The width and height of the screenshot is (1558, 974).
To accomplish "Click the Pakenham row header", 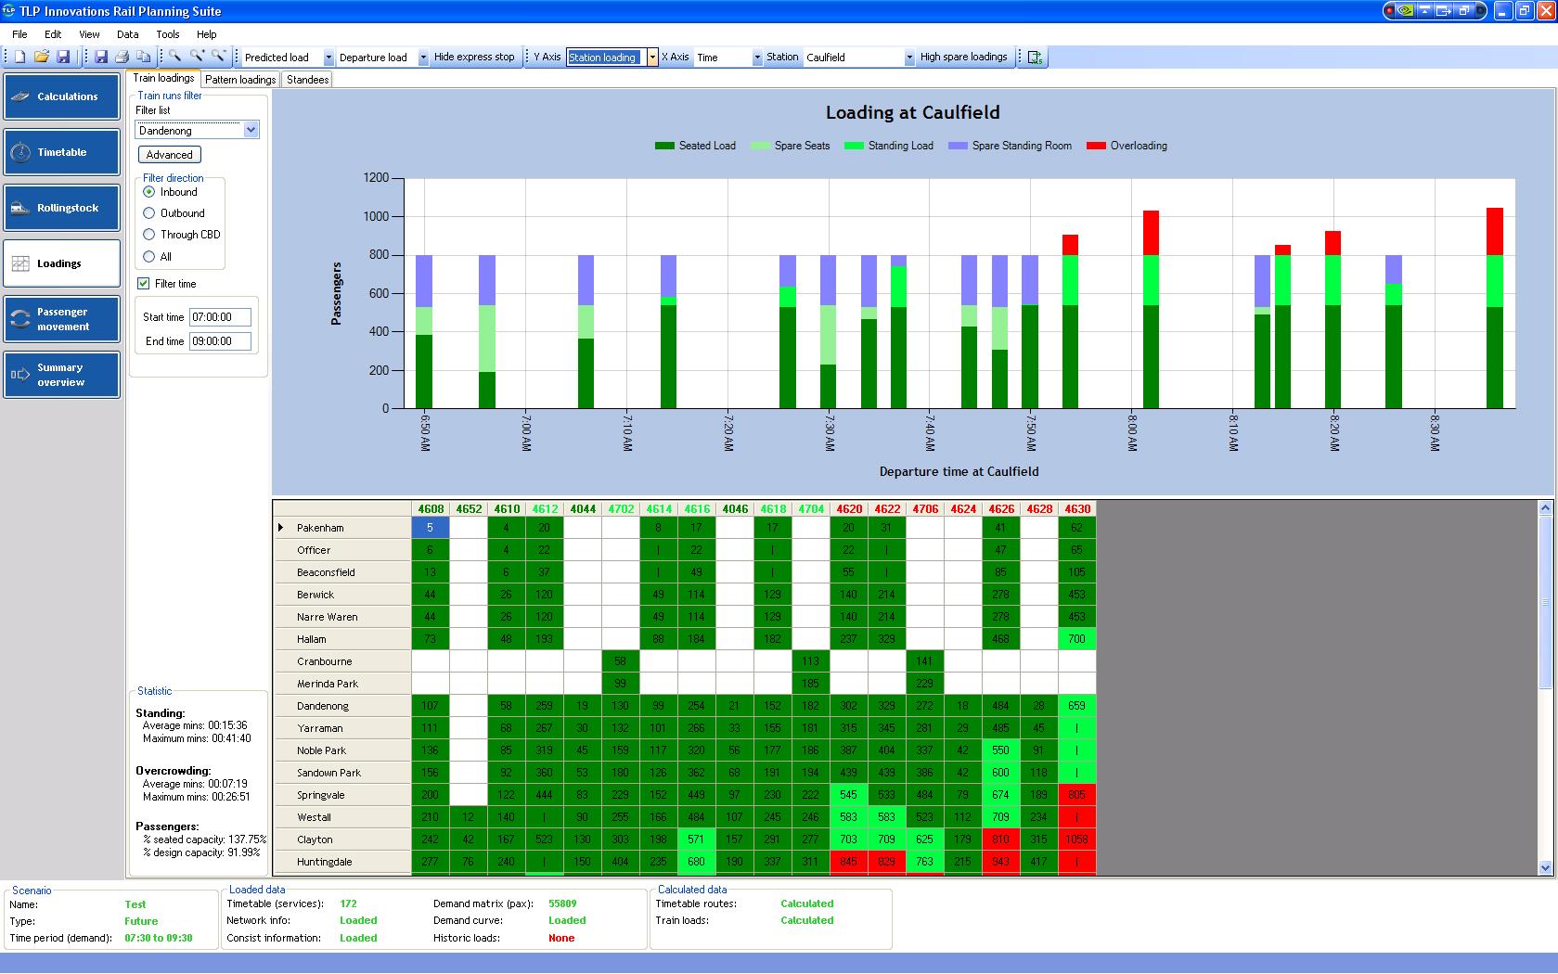I will click(x=342, y=528).
